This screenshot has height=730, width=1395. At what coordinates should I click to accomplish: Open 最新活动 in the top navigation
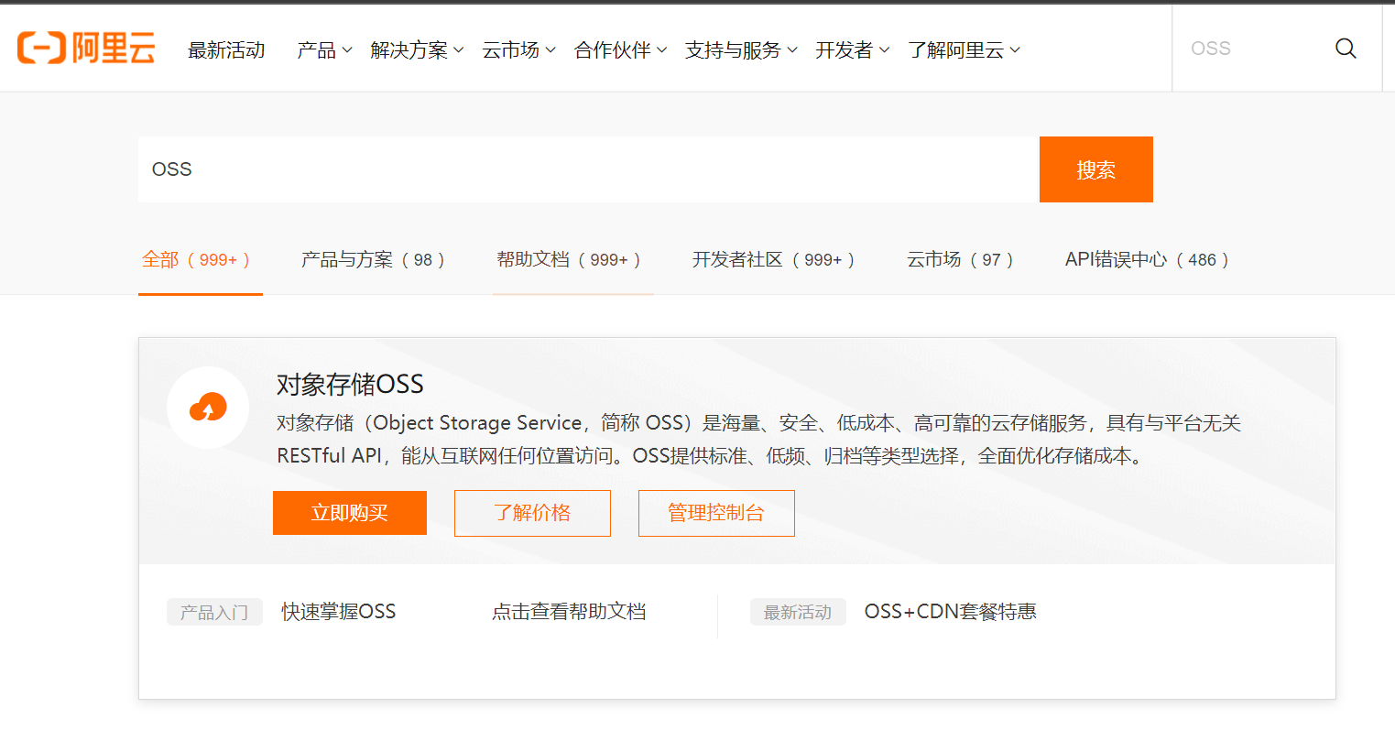click(226, 50)
